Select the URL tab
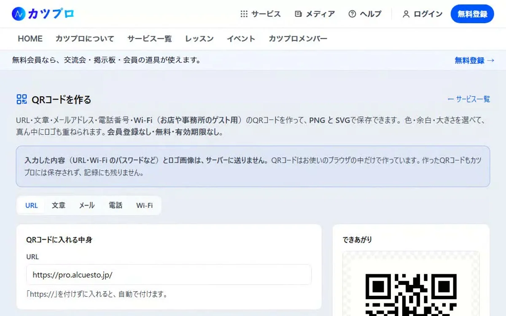Image resolution: width=506 pixels, height=316 pixels. click(32, 206)
